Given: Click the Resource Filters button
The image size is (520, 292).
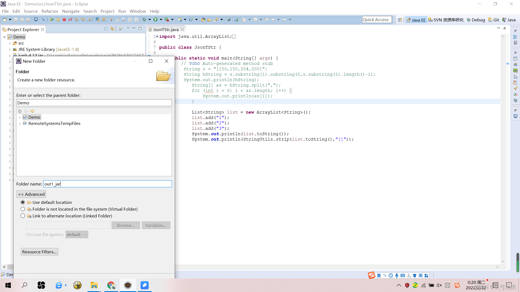Looking at the screenshot, I should (39, 252).
